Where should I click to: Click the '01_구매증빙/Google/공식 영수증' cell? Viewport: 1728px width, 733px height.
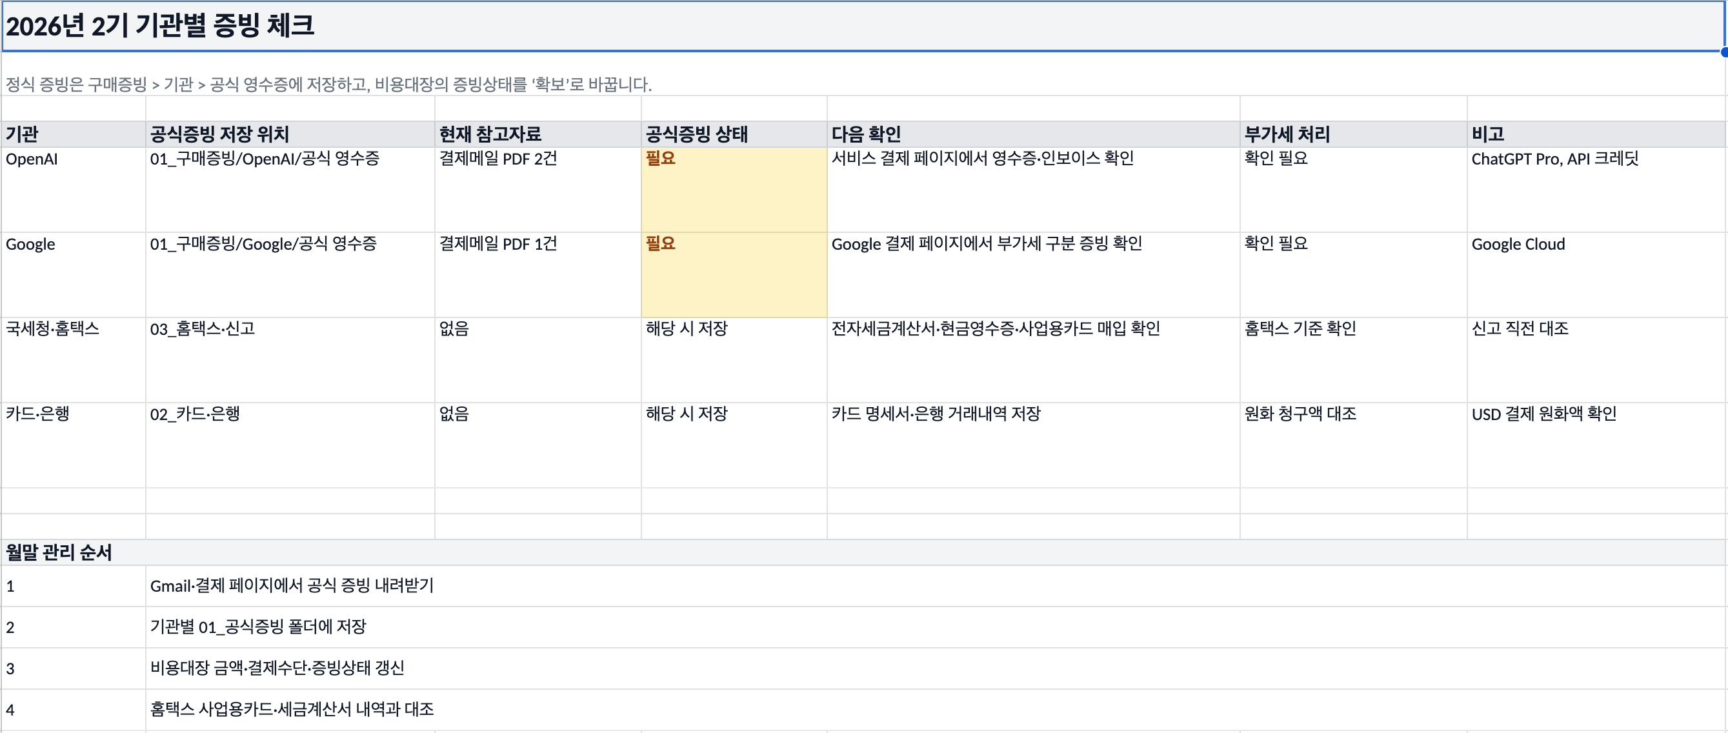point(290,275)
